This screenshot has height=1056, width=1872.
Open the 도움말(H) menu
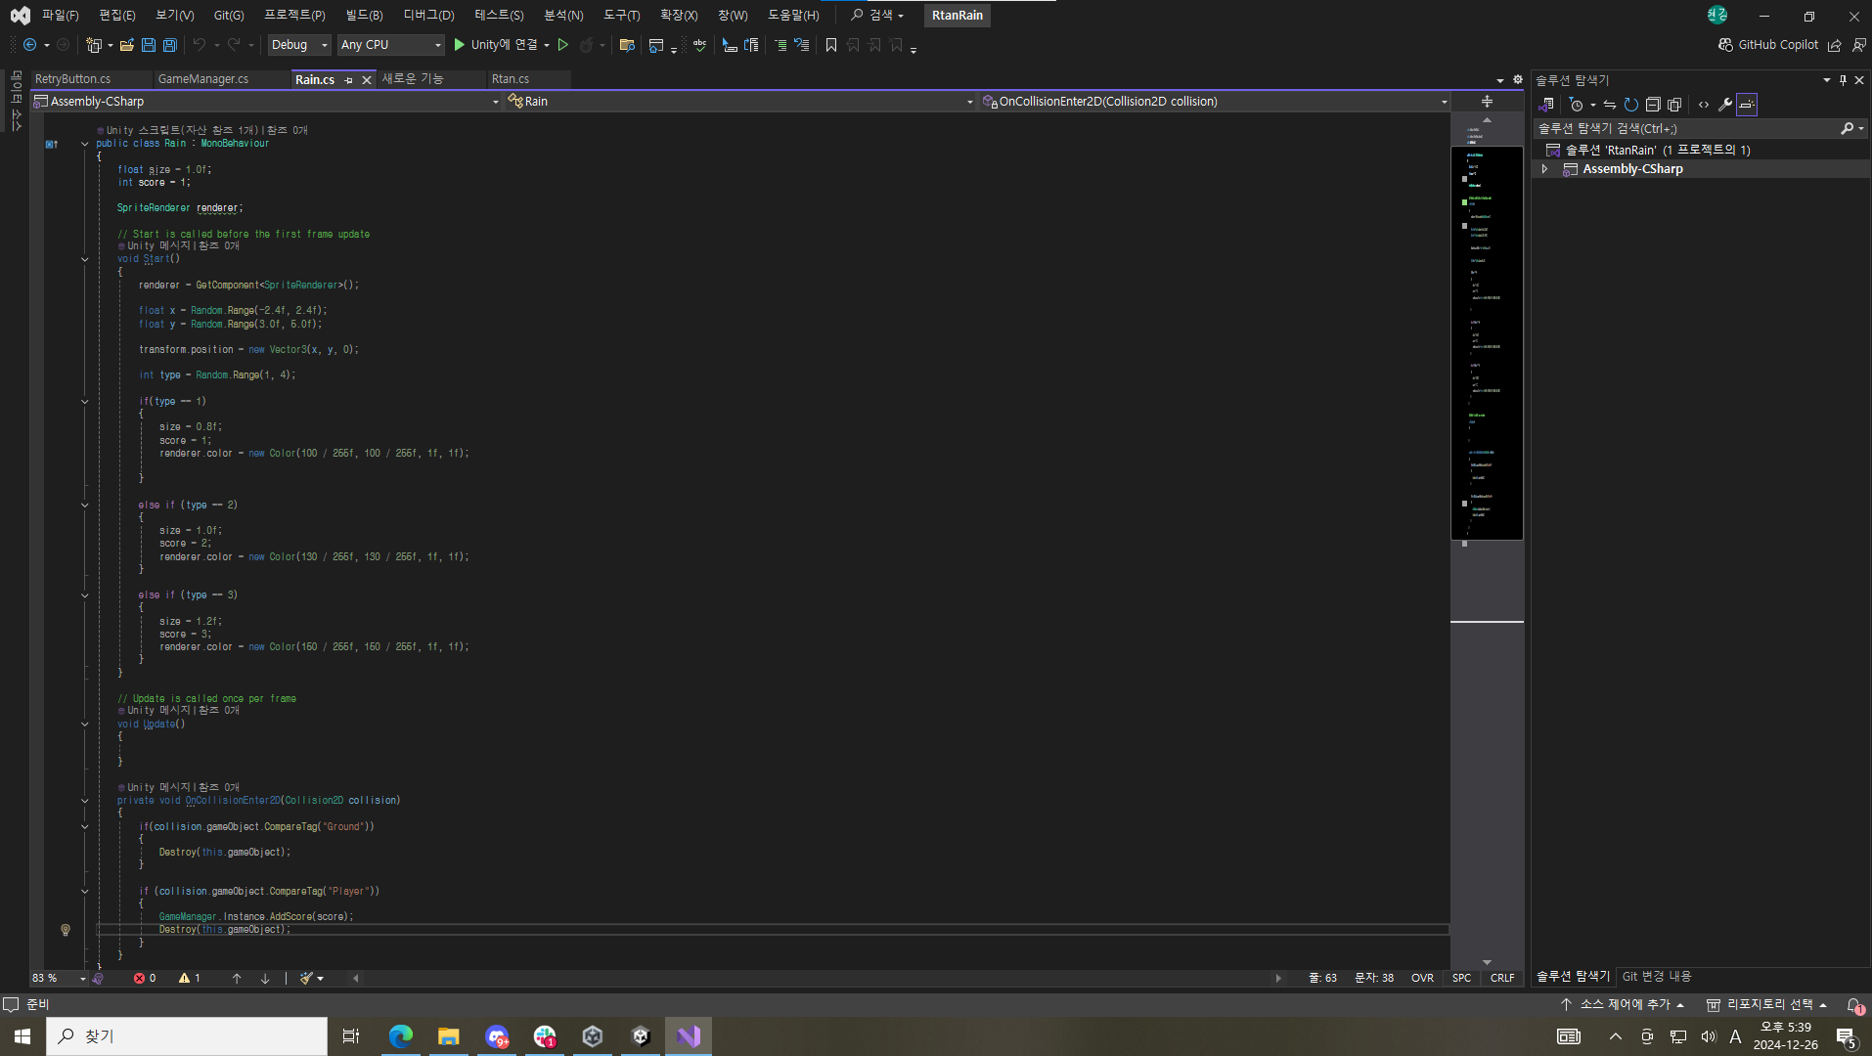point(793,15)
